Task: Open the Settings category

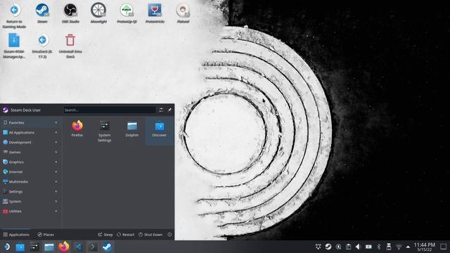Action: (30, 192)
